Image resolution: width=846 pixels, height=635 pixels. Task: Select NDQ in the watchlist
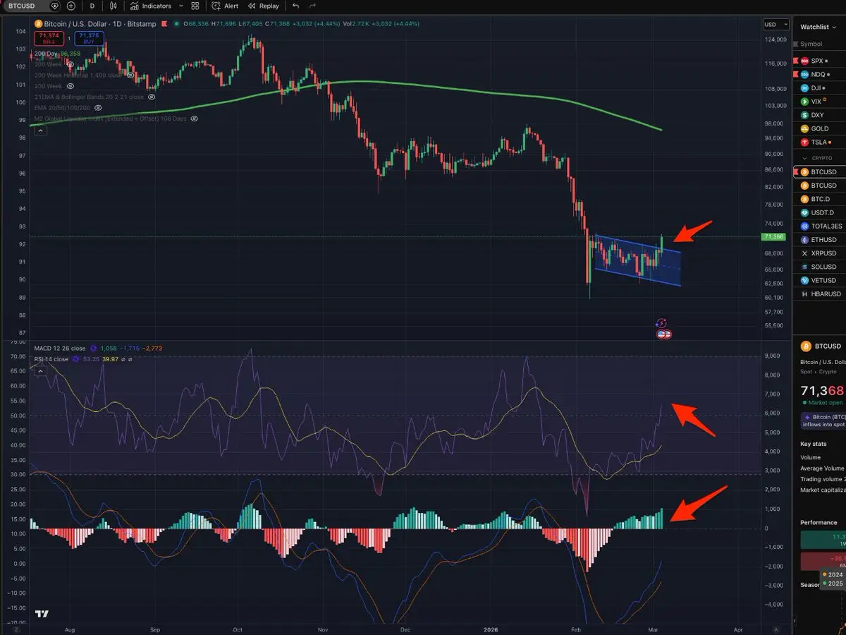(x=819, y=74)
